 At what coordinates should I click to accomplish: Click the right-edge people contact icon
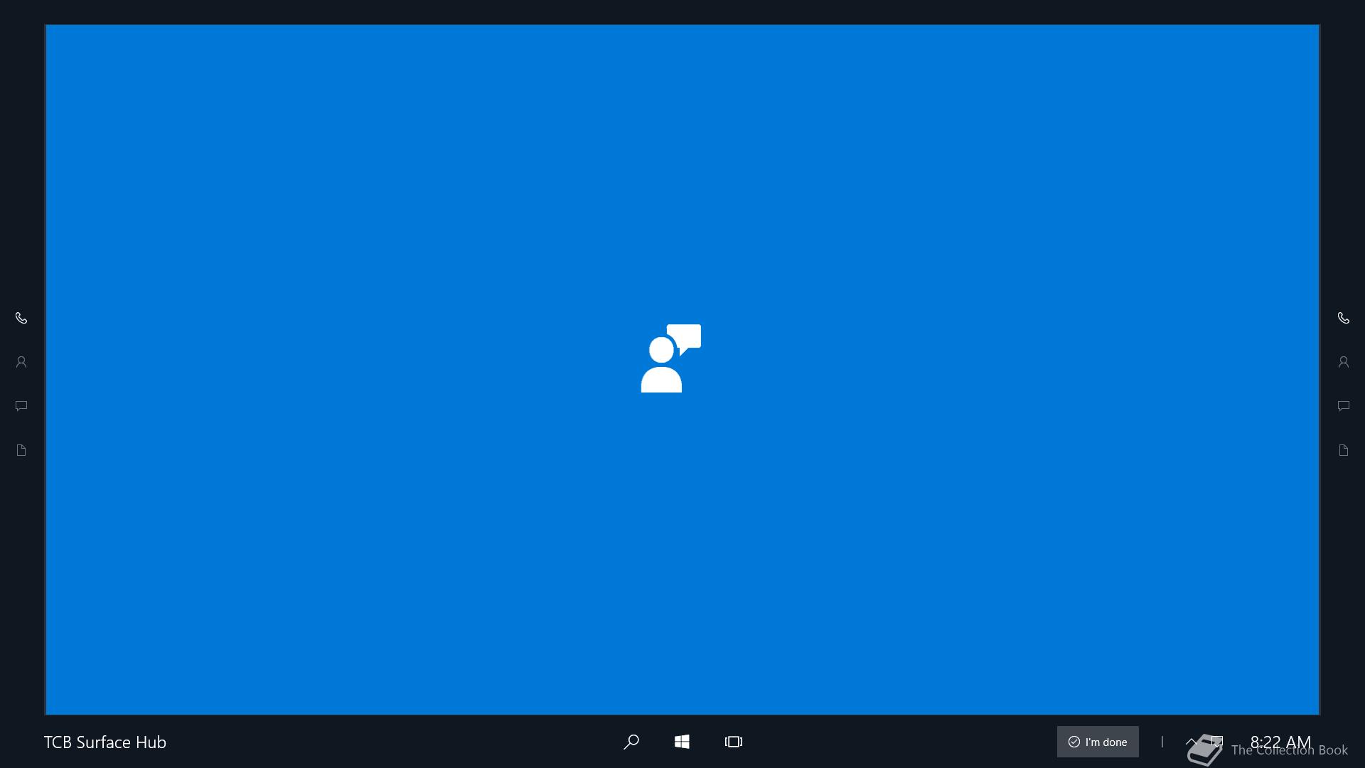click(1343, 362)
